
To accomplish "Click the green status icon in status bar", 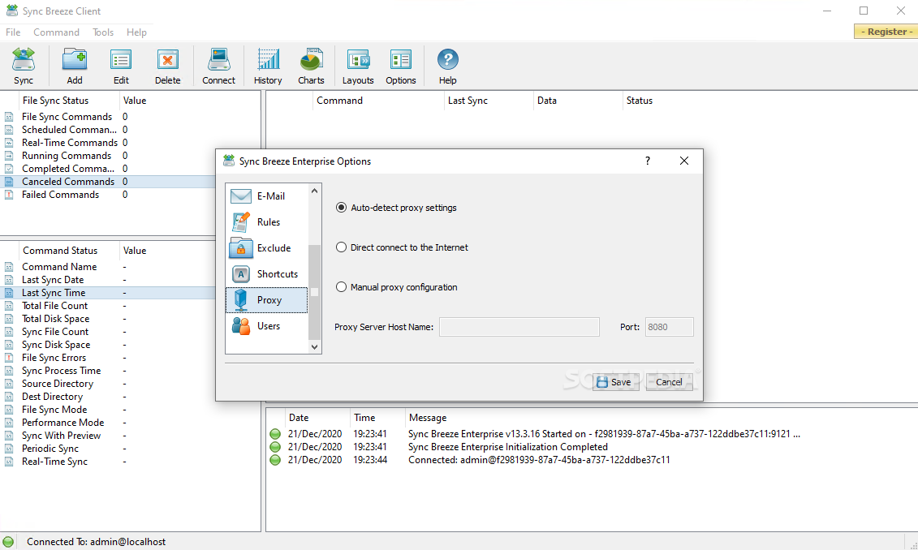I will click(8, 542).
